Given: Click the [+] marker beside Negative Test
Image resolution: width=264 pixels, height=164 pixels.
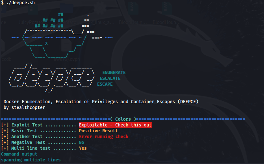Looking at the screenshot, I should pos(5,142).
